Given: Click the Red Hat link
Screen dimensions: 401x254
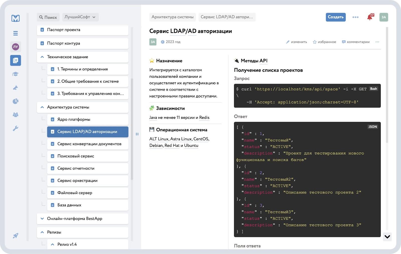Looking at the screenshot, I should 172,146.
